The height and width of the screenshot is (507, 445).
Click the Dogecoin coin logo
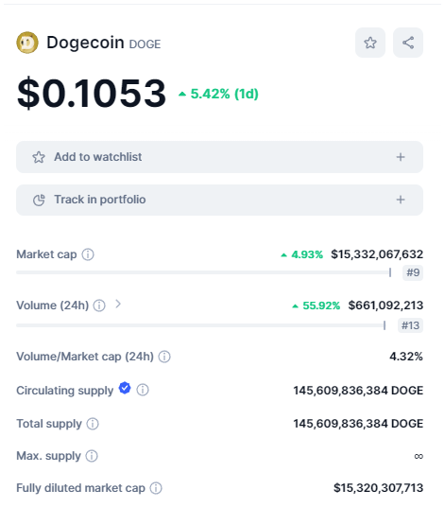27,43
